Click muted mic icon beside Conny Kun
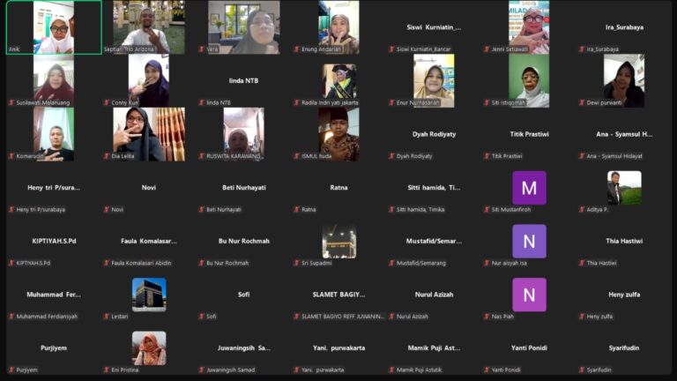 [x=106, y=103]
